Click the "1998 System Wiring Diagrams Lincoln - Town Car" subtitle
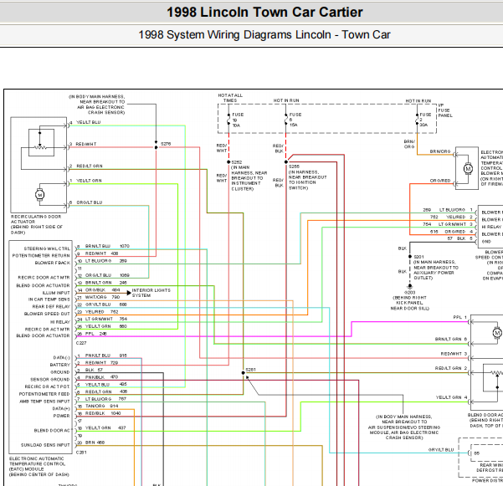 (x=264, y=34)
